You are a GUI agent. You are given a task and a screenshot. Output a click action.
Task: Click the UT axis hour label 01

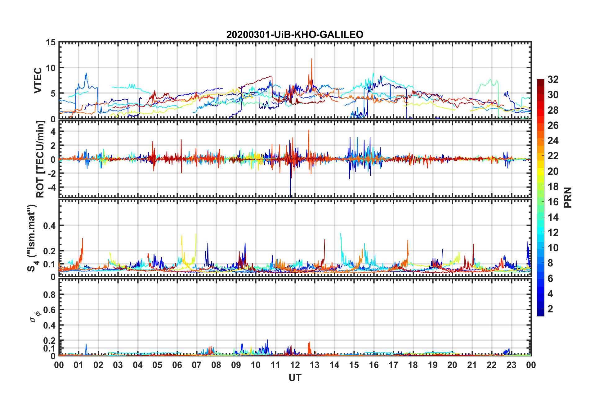[x=78, y=365]
